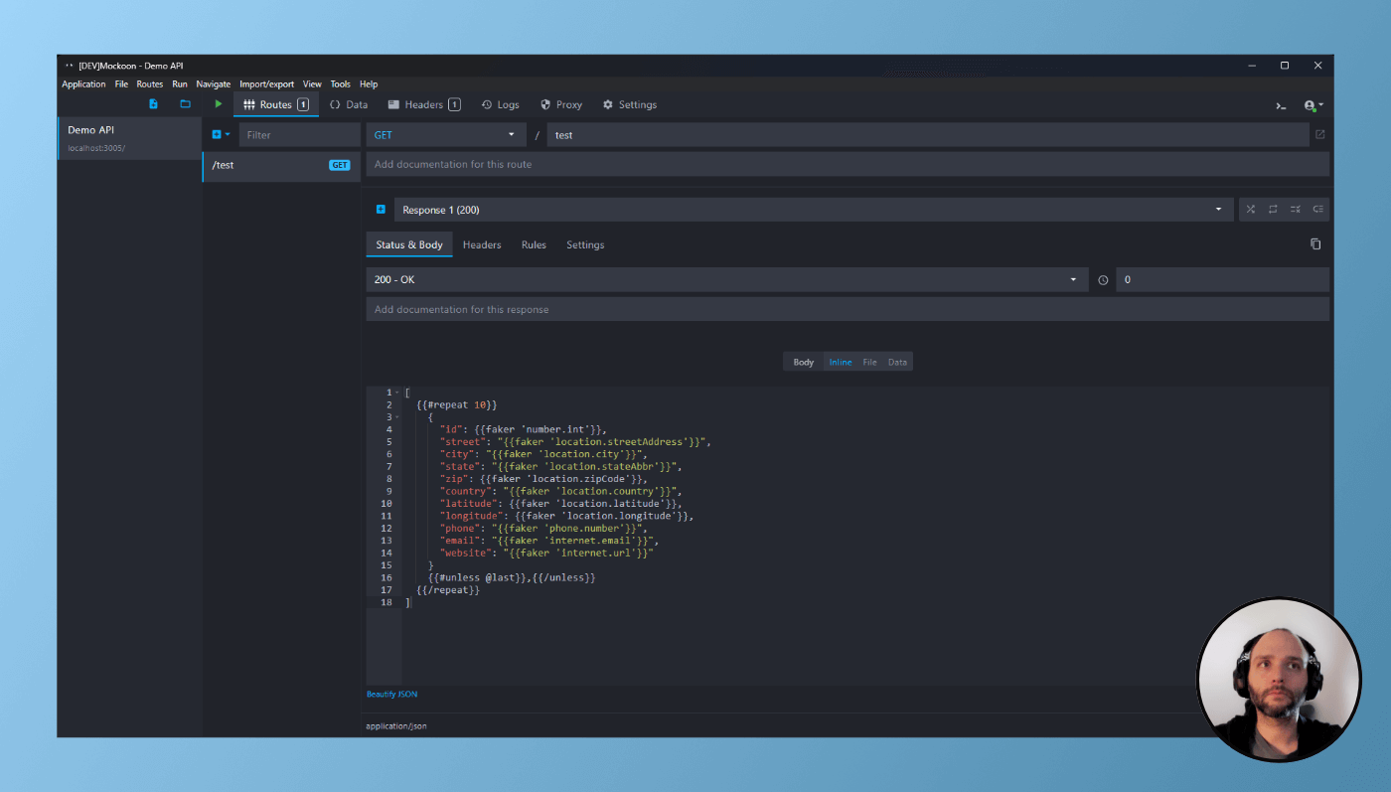
Task: Open the command palette terminal icon
Action: pyautogui.click(x=1281, y=105)
